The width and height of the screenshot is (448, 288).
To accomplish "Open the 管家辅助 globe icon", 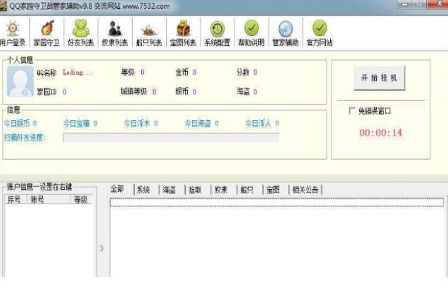I will (x=285, y=33).
